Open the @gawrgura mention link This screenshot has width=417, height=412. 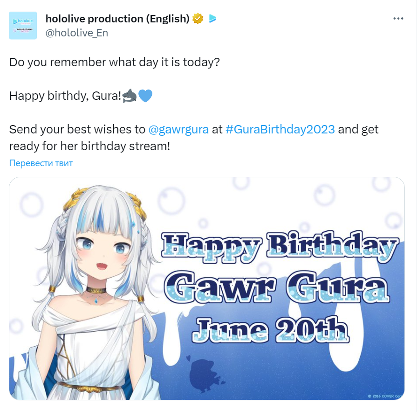click(x=178, y=129)
